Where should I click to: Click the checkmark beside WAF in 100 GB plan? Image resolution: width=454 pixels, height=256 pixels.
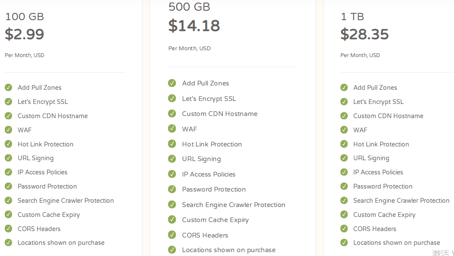[x=8, y=130]
